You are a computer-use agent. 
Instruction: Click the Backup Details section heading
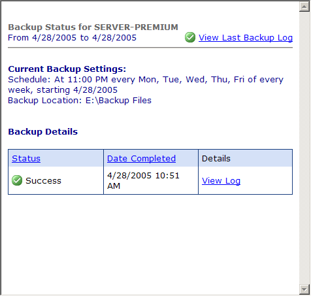tap(43, 132)
